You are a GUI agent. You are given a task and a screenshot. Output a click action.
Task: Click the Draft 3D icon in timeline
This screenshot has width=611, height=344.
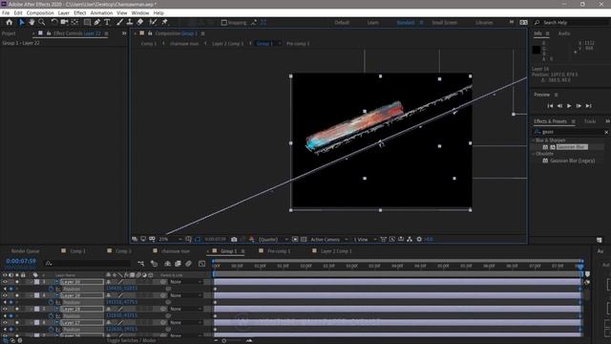pos(155,264)
